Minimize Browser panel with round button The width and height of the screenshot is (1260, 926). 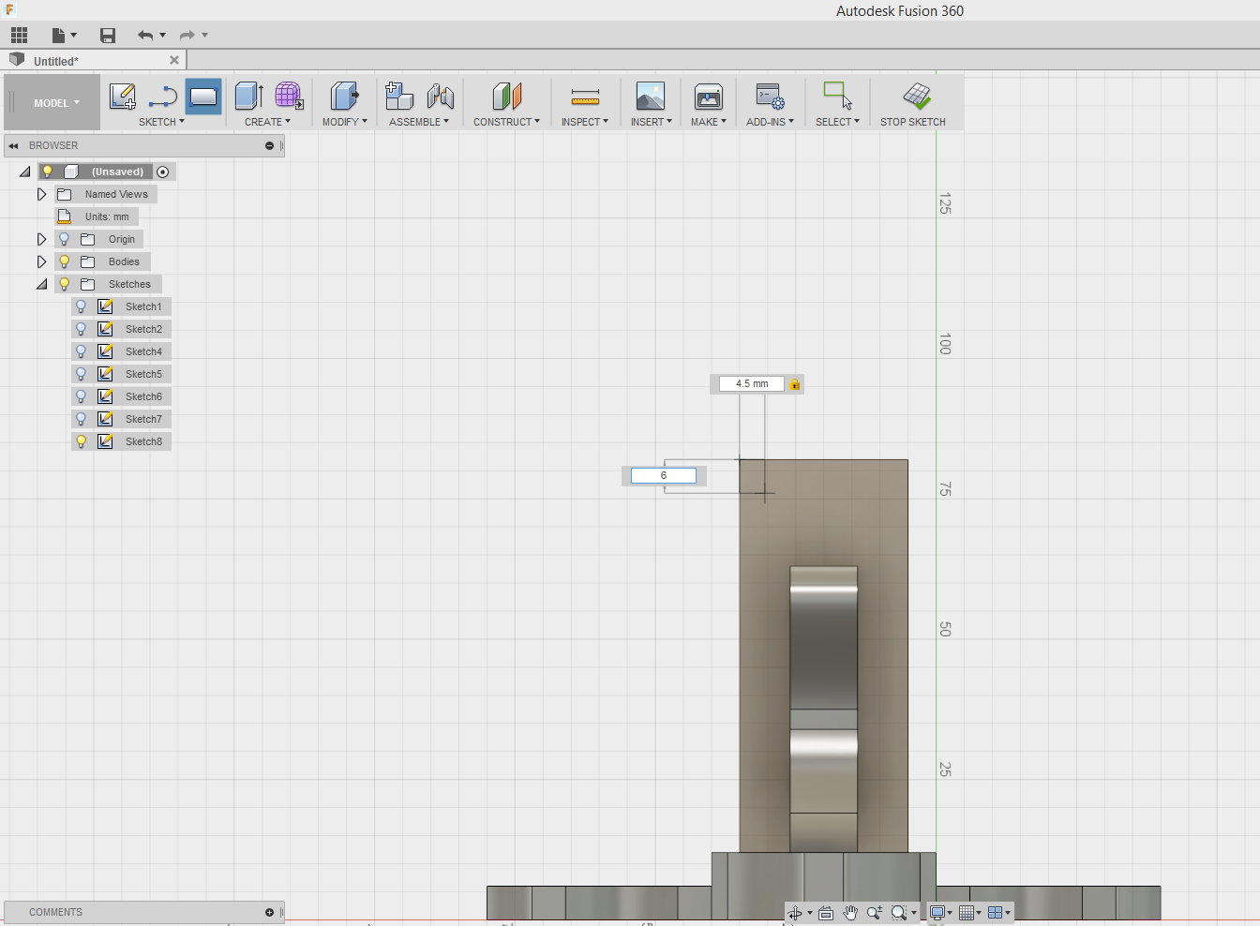click(269, 145)
